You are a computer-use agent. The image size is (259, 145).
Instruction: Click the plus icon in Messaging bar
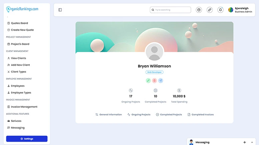pos(245,142)
